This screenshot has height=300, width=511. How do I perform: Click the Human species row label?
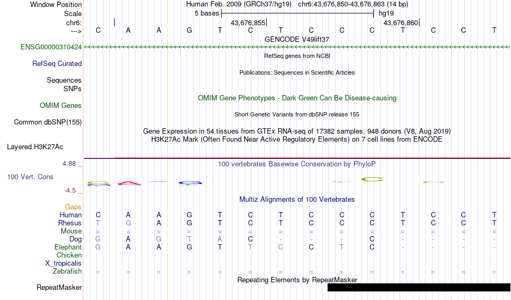70,215
